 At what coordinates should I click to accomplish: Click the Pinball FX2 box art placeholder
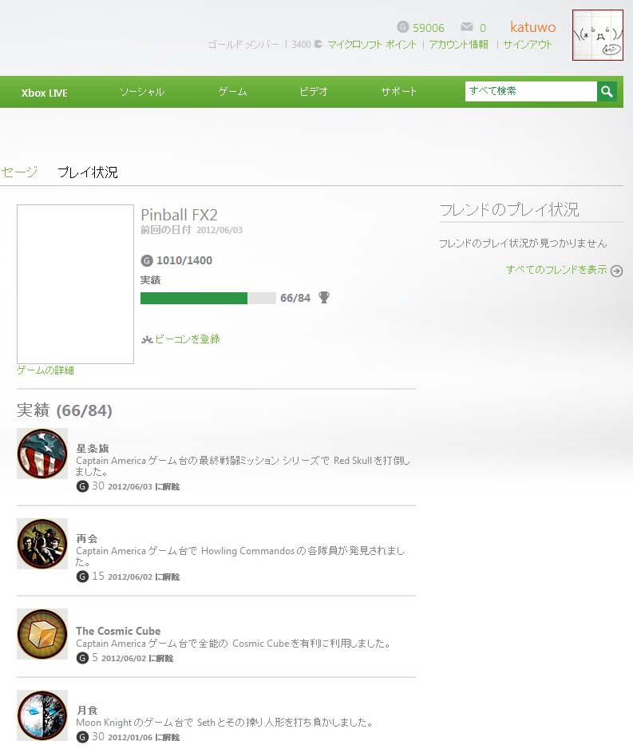click(75, 284)
